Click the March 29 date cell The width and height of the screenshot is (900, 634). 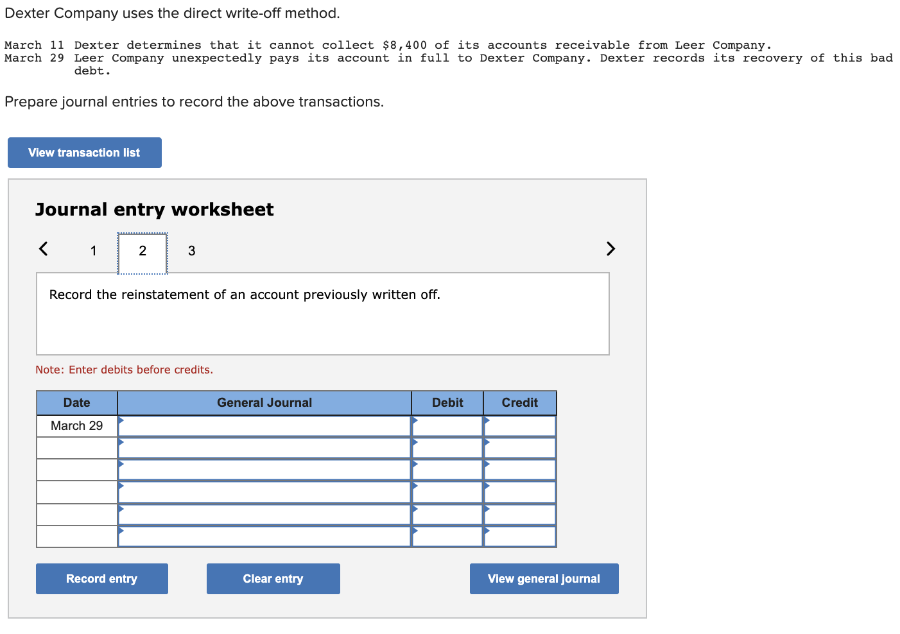77,426
